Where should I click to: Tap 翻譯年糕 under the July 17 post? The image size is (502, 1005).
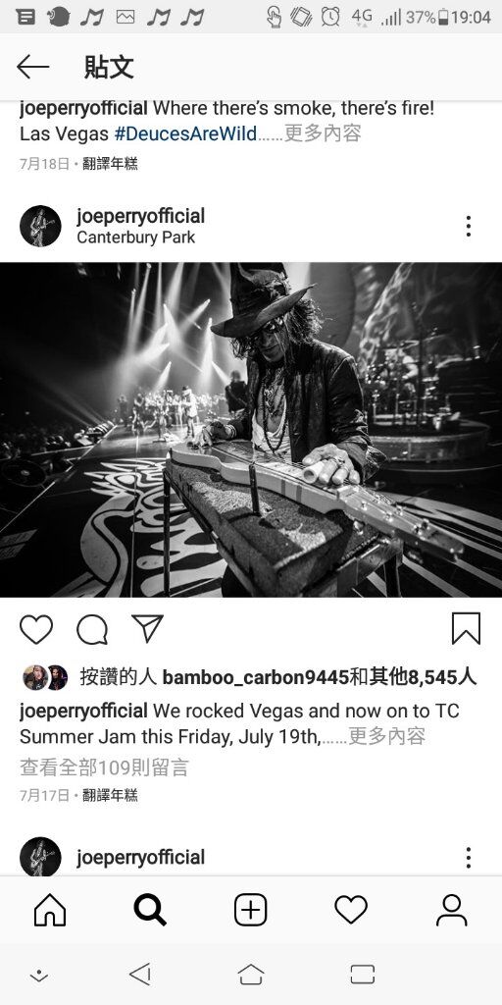[x=110, y=795]
